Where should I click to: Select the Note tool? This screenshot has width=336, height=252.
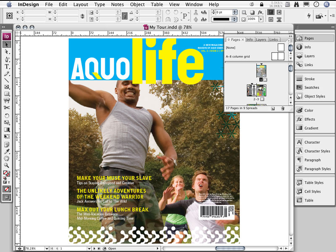coord(7,144)
